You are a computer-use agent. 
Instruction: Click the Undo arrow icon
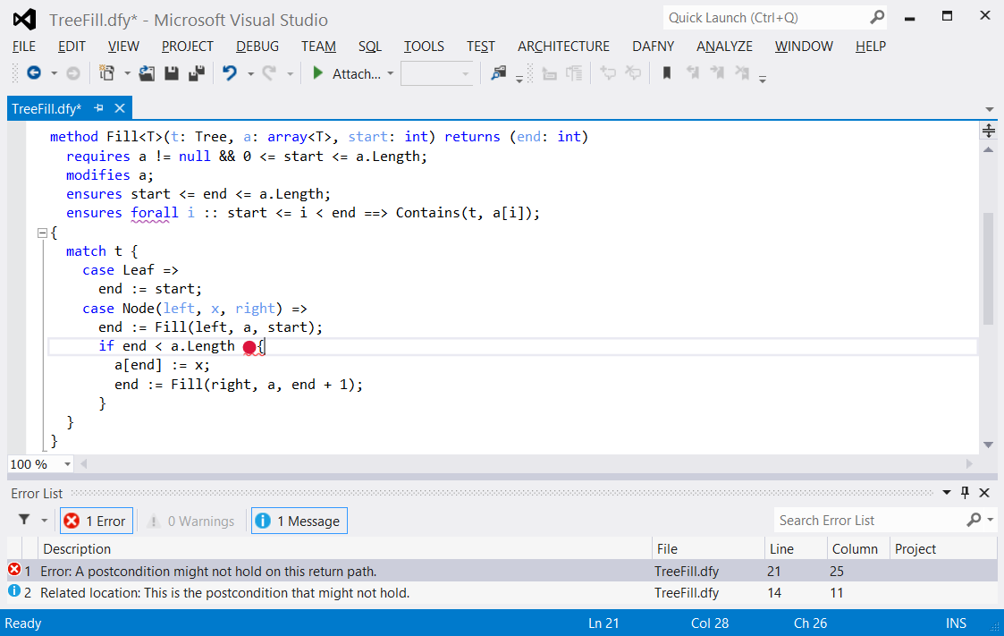230,74
